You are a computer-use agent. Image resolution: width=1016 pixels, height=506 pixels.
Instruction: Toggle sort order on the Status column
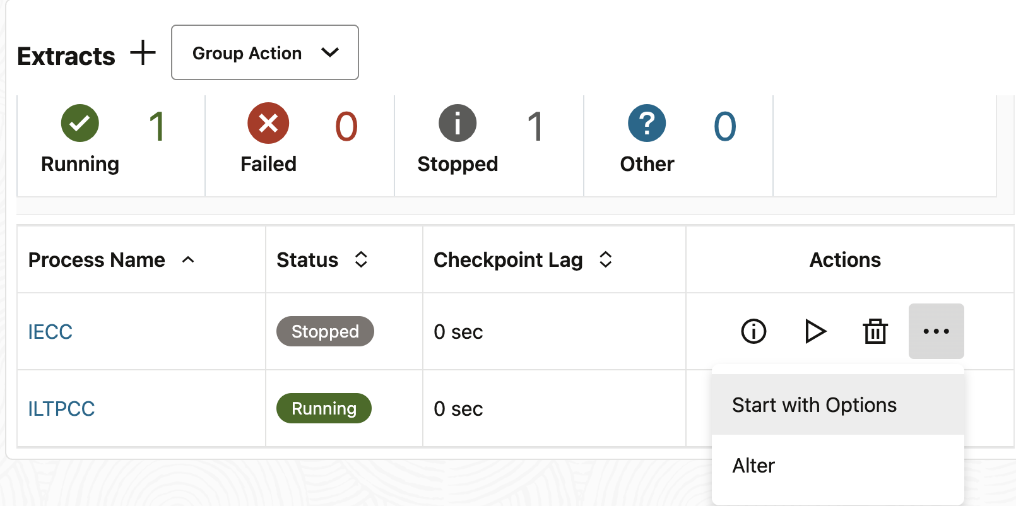(x=360, y=259)
